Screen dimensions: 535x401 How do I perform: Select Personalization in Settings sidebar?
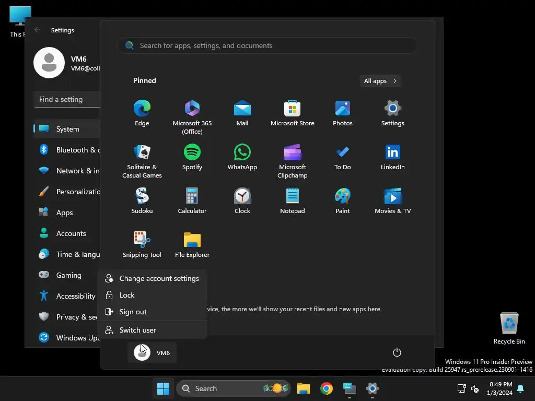[67, 192]
